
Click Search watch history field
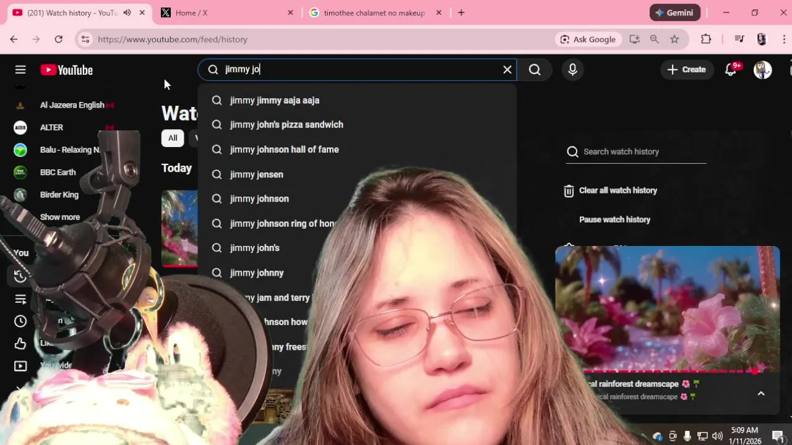pyautogui.click(x=635, y=151)
